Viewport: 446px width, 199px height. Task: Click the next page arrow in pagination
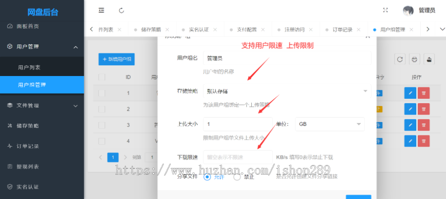click(x=125, y=158)
